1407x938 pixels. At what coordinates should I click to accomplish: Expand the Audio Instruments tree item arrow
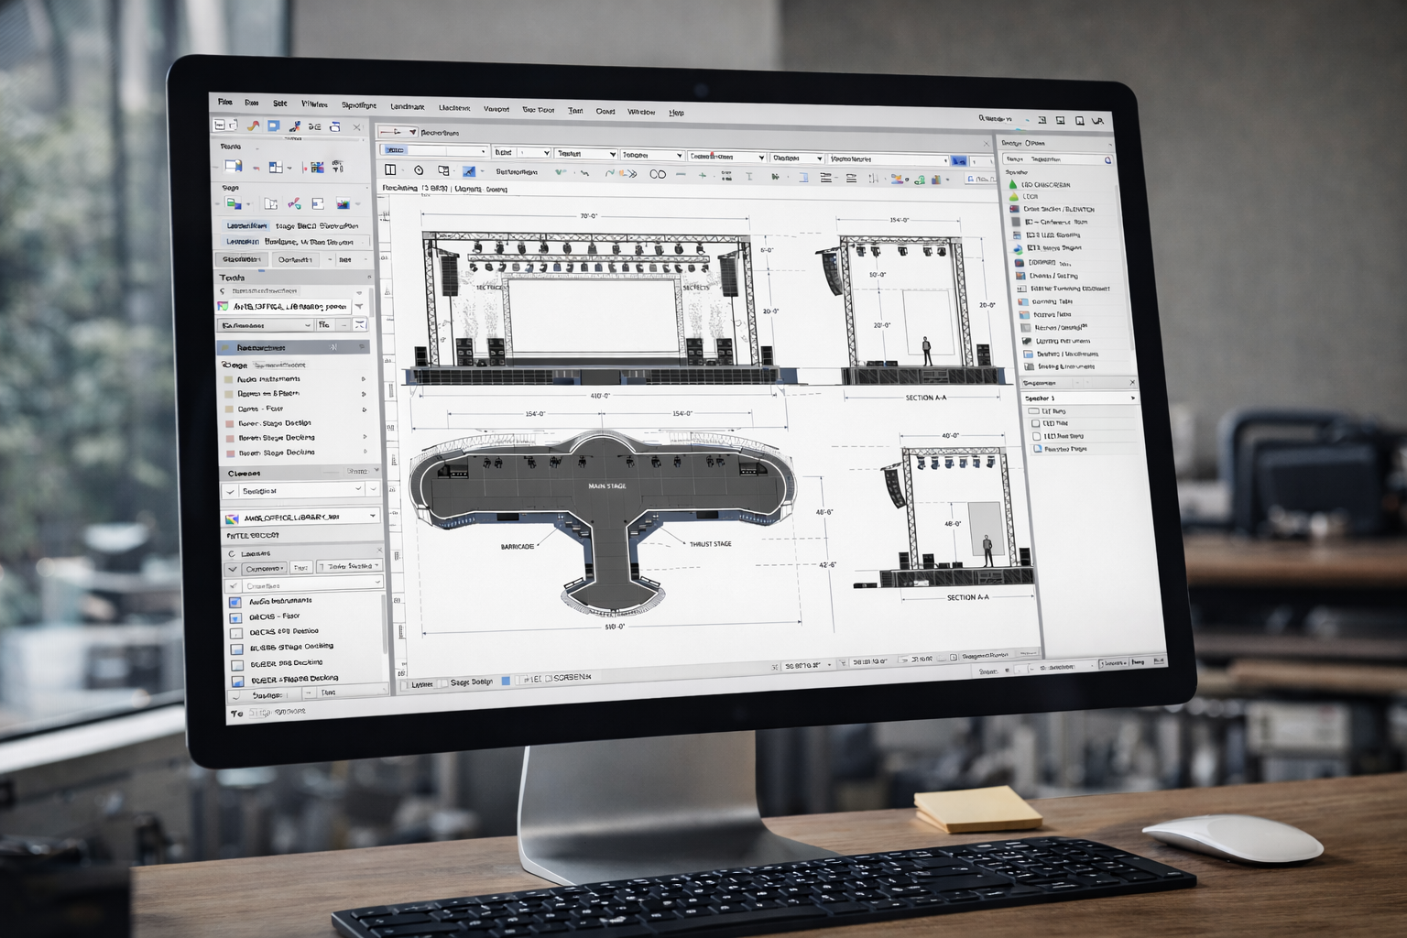point(364,379)
